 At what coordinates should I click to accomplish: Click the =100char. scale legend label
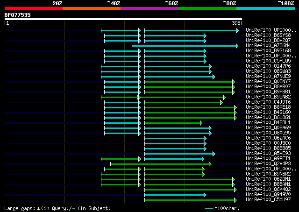[227, 208]
